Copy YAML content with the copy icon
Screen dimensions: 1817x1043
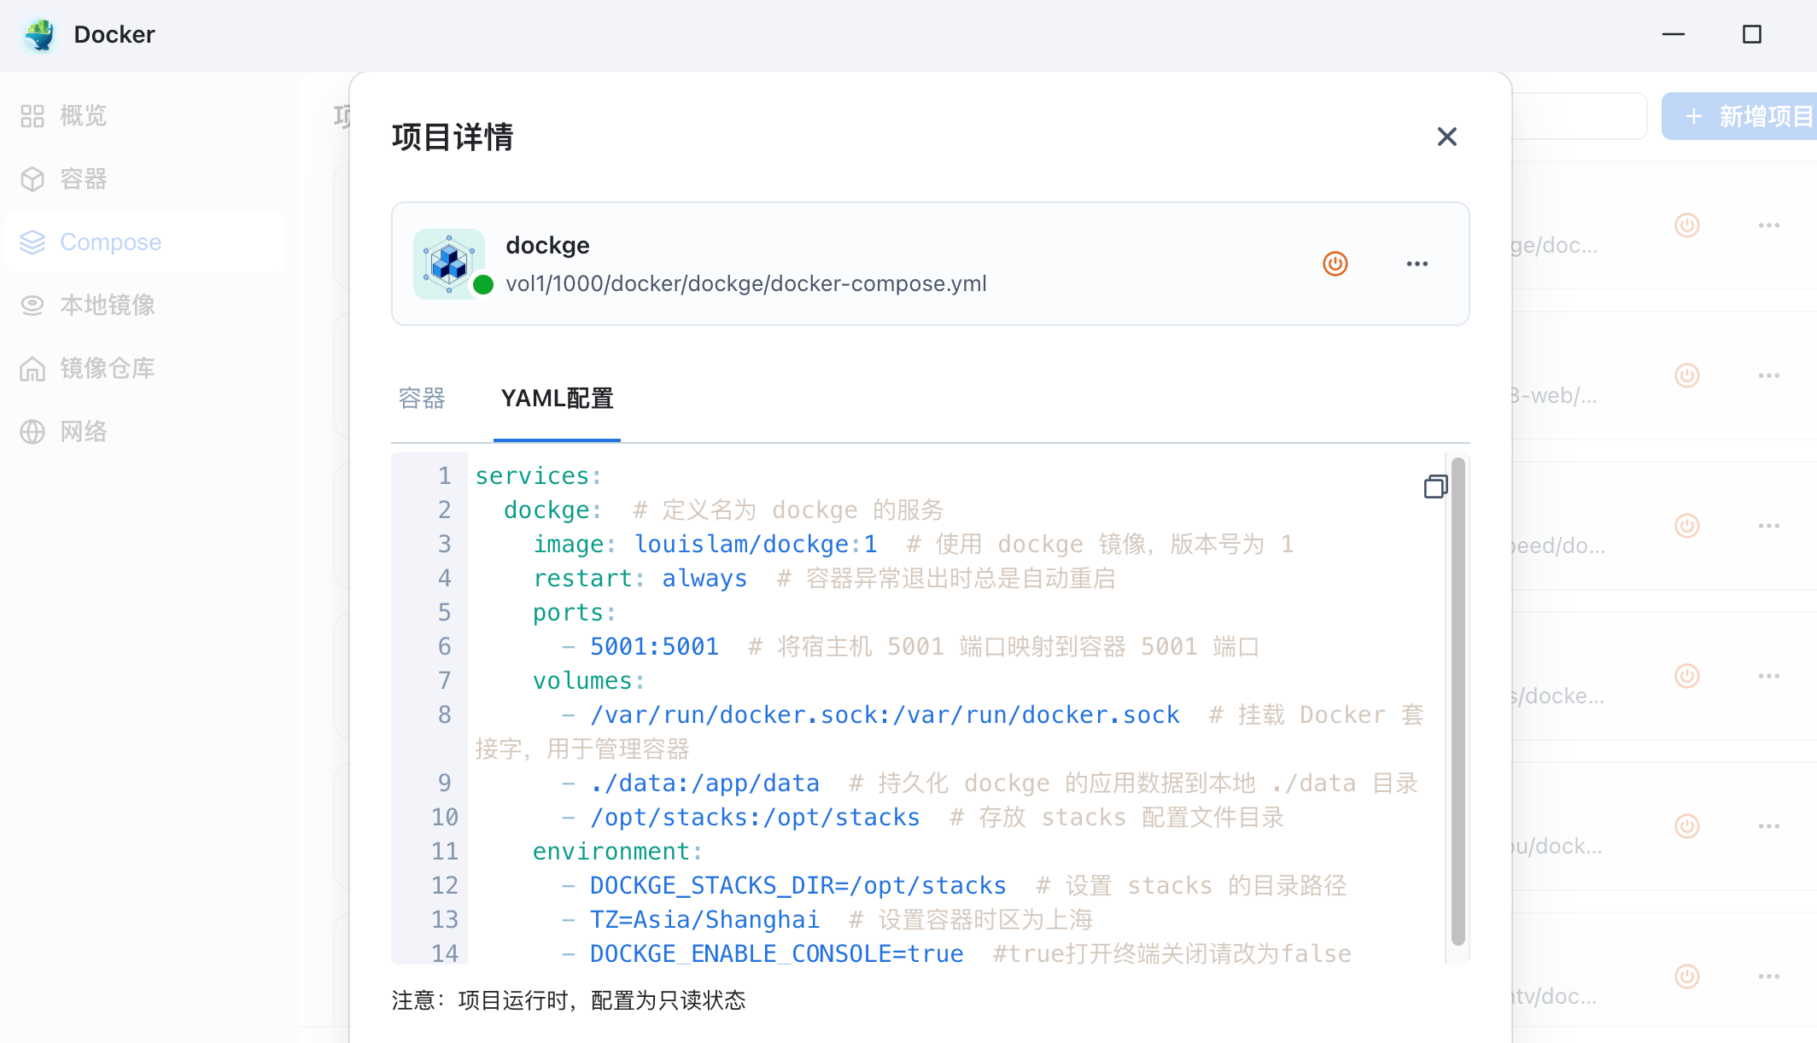(1435, 487)
